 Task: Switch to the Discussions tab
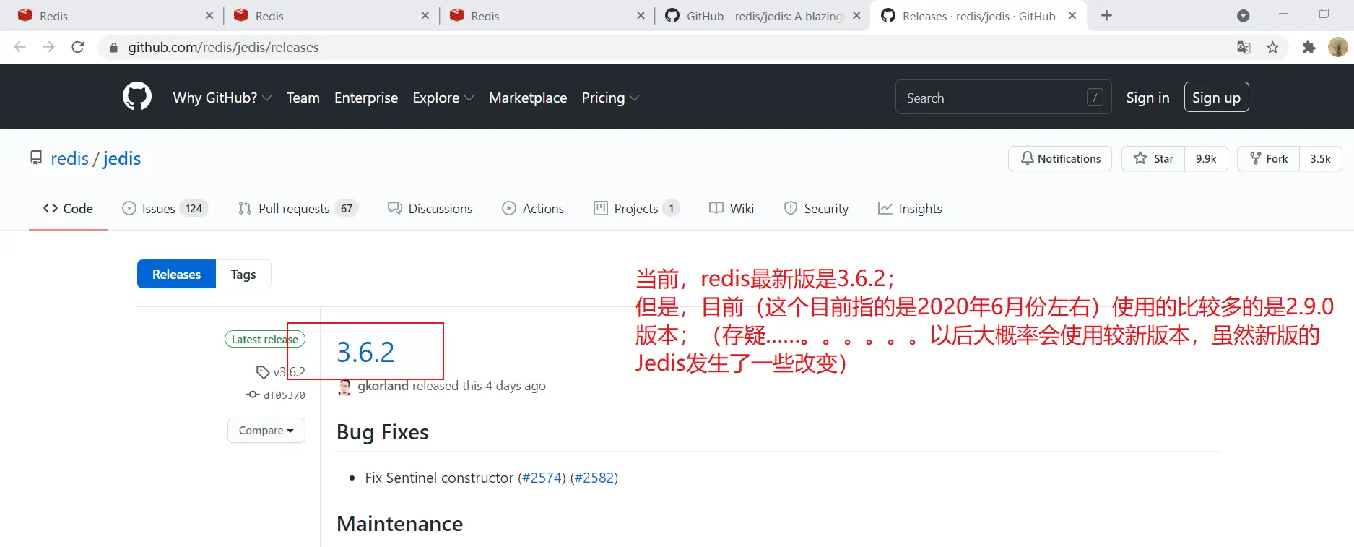pyautogui.click(x=430, y=208)
